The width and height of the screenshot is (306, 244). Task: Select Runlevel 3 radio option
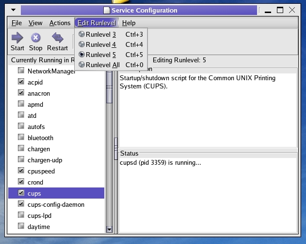pyautogui.click(x=81, y=34)
